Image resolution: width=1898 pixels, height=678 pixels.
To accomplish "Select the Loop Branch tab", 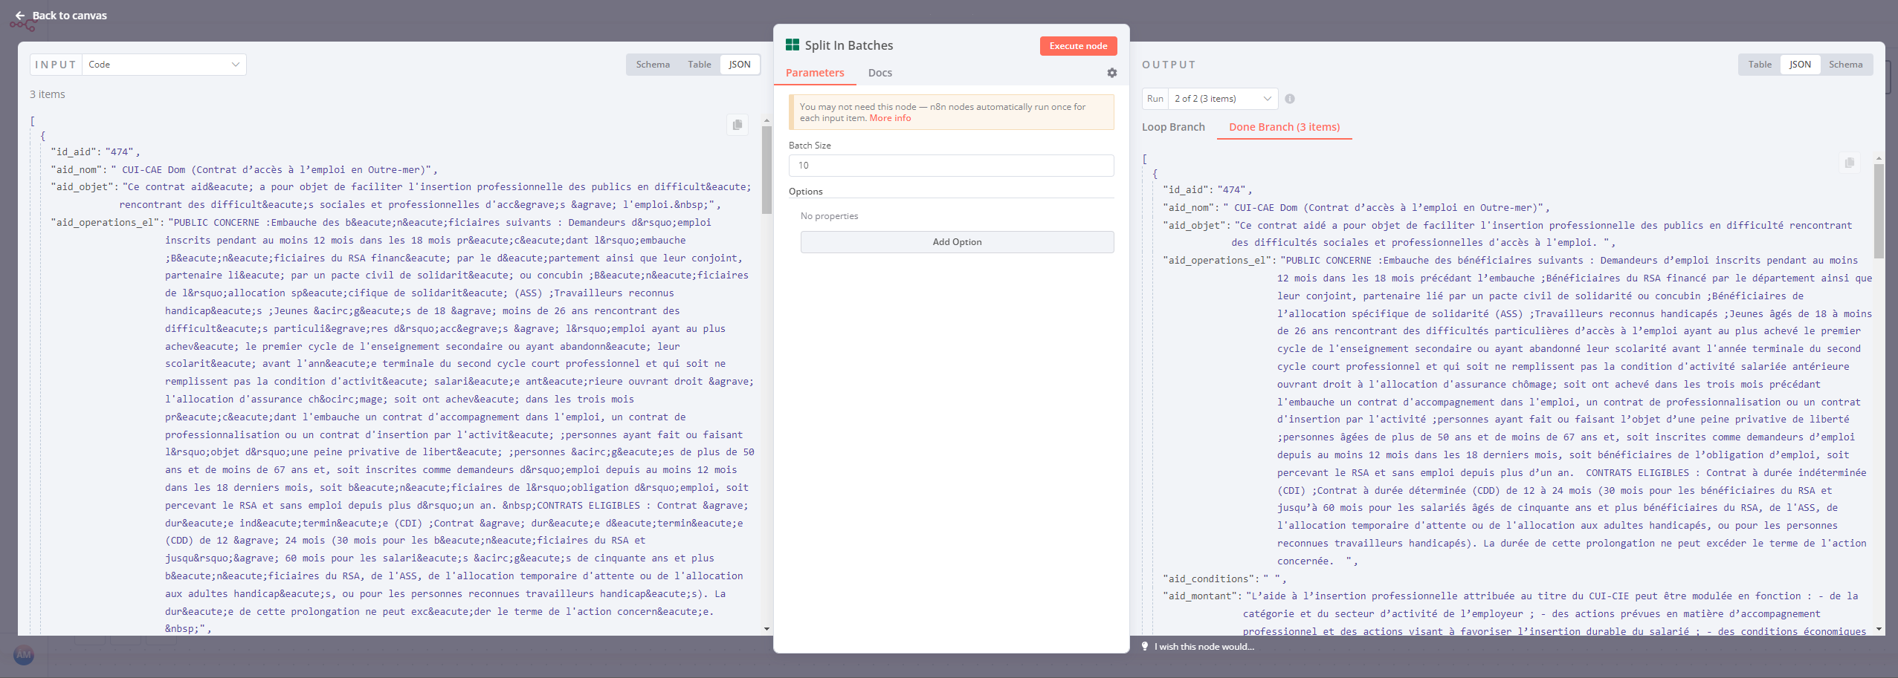I will coord(1173,127).
